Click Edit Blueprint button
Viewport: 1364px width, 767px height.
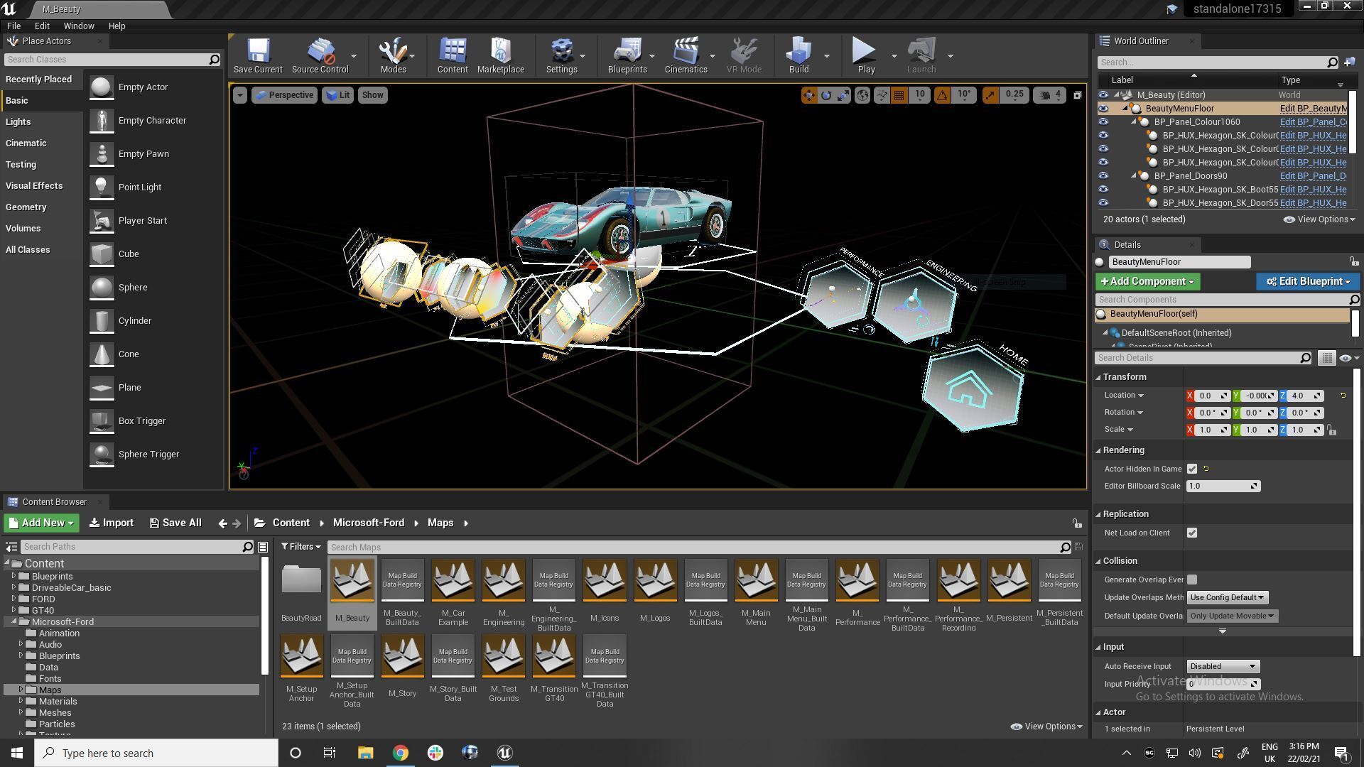[1308, 282]
